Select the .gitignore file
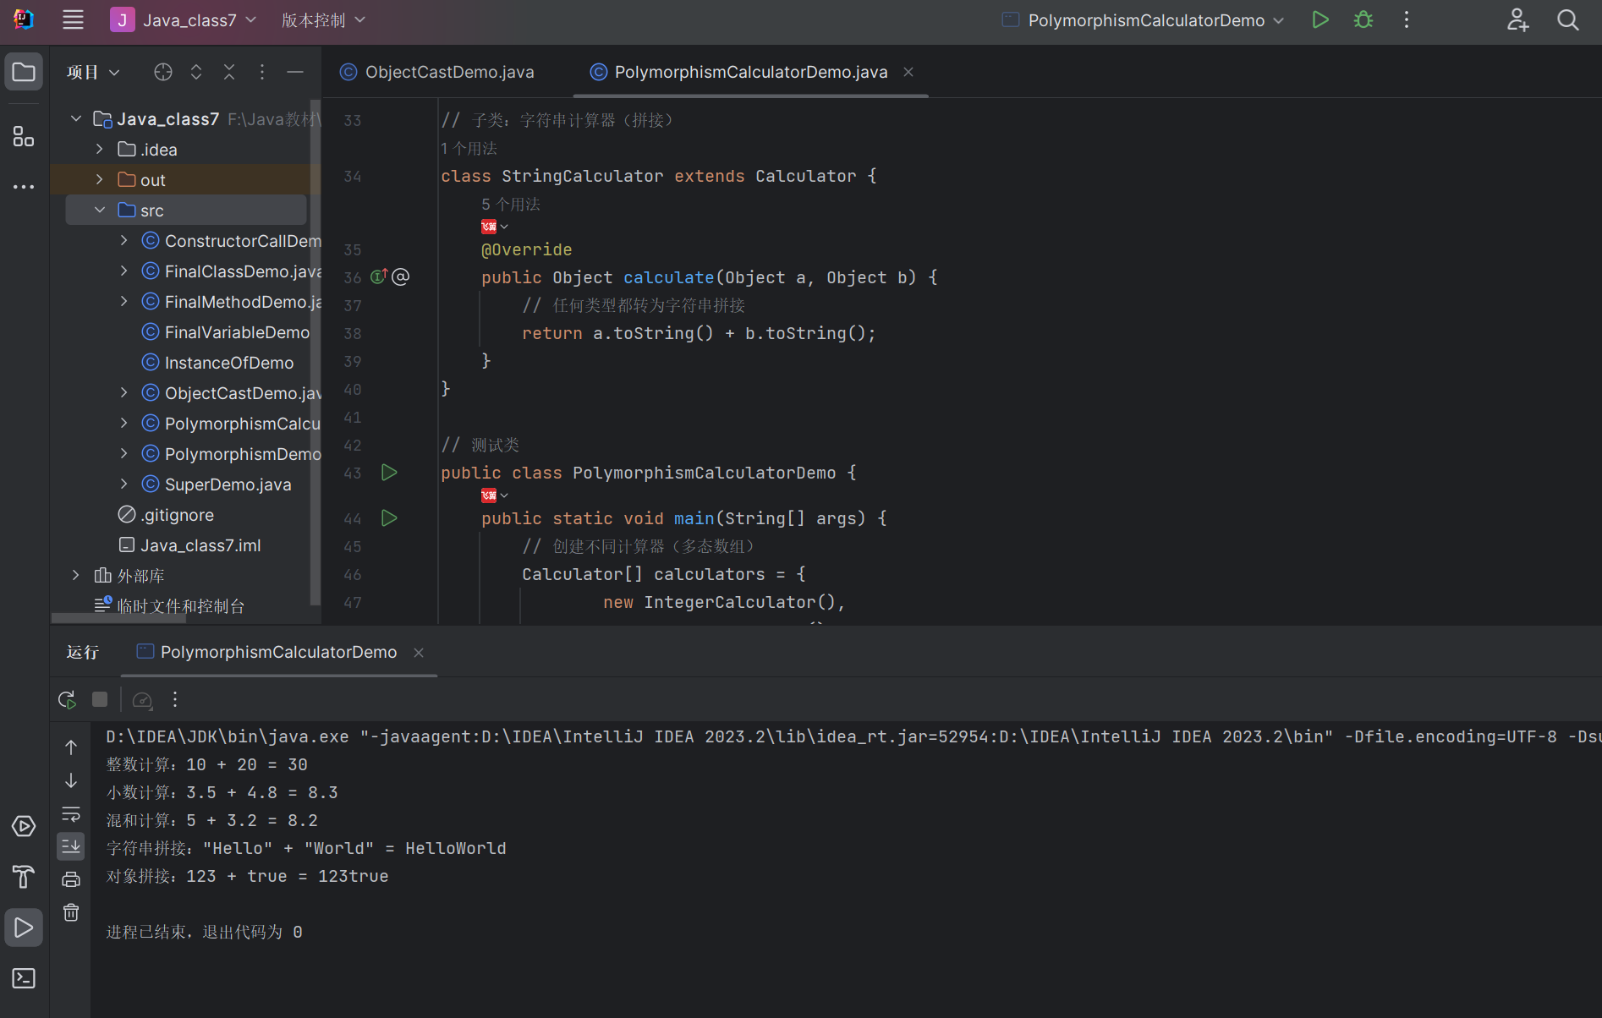 (x=177, y=515)
